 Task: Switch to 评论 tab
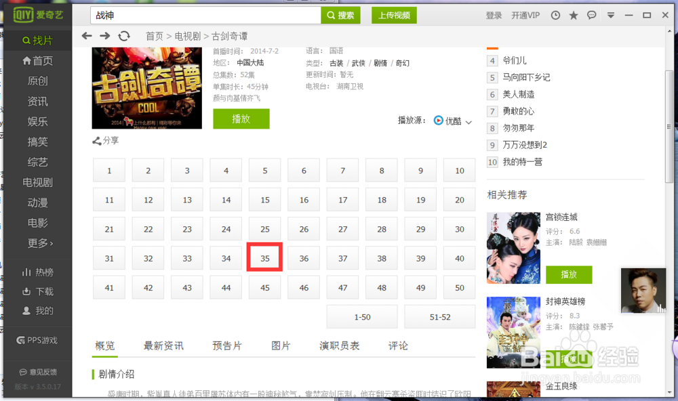click(398, 345)
